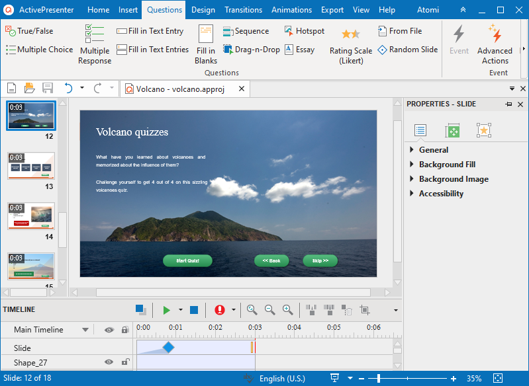Hide Shape_27 with its eye icon
This screenshot has width=529, height=386.
pyautogui.click(x=109, y=362)
